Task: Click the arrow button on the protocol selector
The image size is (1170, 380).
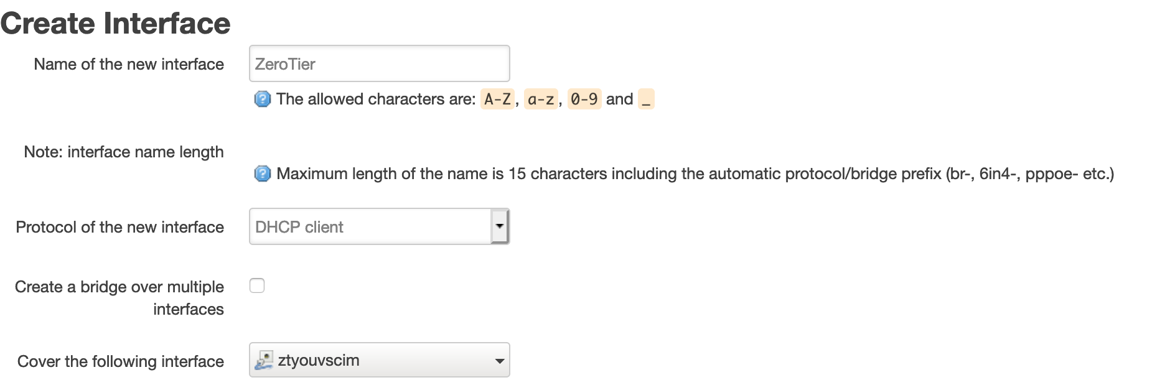Action: [500, 226]
